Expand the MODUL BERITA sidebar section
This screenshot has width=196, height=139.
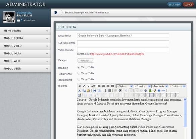click(x=25, y=39)
